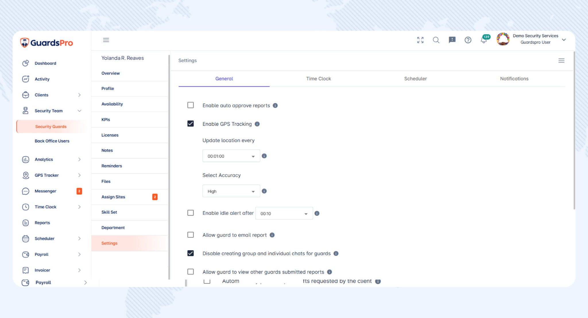The image size is (588, 318).
Task: Open Security Guards page
Action: pos(51,126)
